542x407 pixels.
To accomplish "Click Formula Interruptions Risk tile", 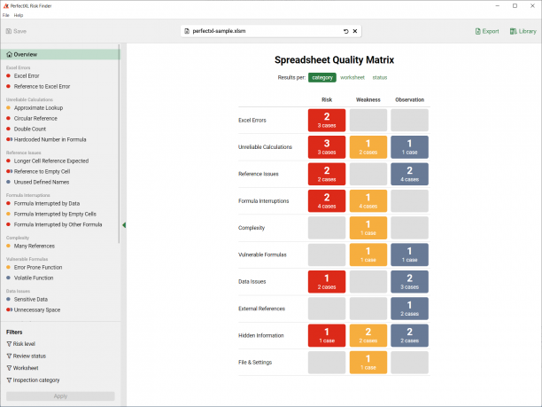I will [327, 200].
